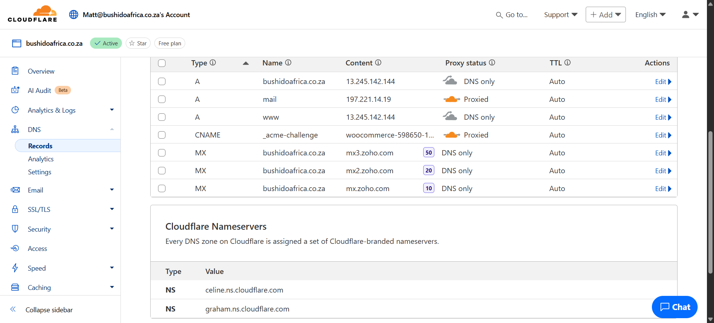Click the page vertical scrollbar thumb
Viewport: 714px width, 323px height.
[710, 203]
